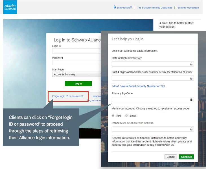Click the Cancel button in dialog
The height and width of the screenshot is (169, 206).
coord(171,157)
